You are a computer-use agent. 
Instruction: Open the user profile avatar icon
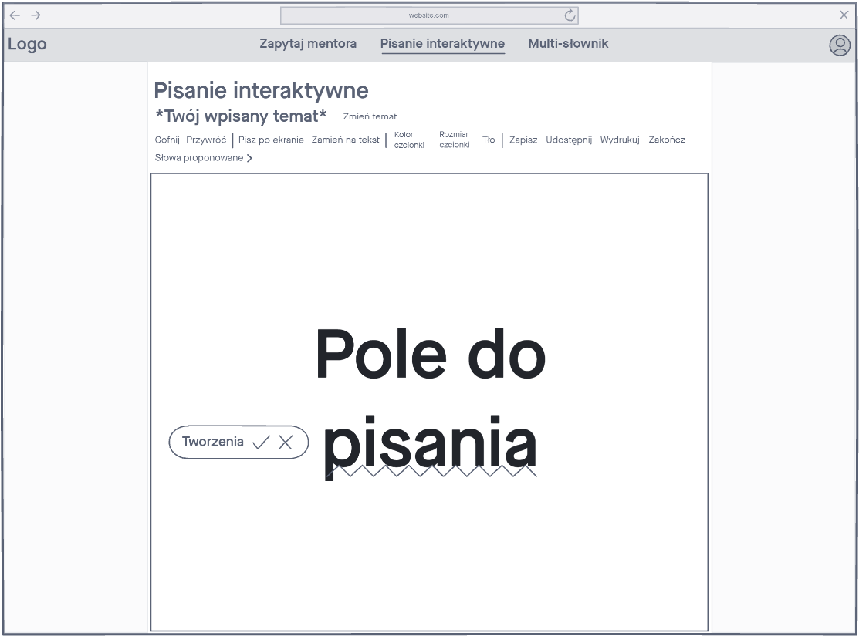[839, 45]
